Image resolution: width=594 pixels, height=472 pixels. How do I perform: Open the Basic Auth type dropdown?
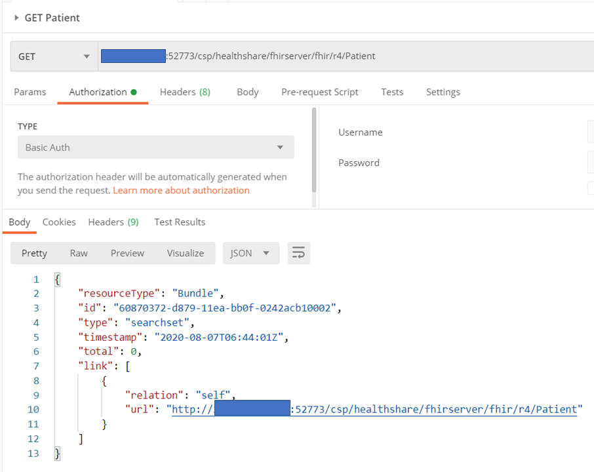(x=155, y=147)
